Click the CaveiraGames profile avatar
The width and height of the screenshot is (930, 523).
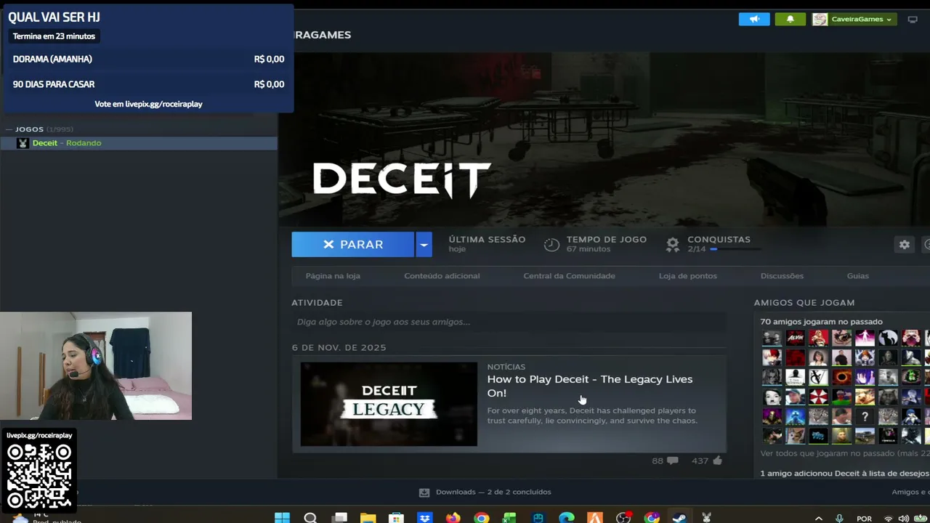[820, 19]
